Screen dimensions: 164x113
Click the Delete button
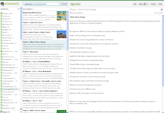153,4
